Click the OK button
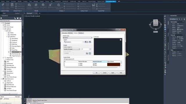 [x=96, y=73]
